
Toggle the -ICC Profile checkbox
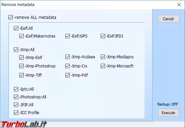[16, 112]
